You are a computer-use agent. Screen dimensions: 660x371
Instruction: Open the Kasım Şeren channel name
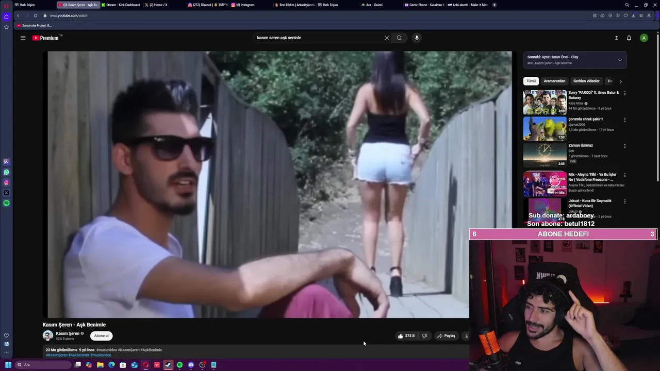(x=68, y=333)
